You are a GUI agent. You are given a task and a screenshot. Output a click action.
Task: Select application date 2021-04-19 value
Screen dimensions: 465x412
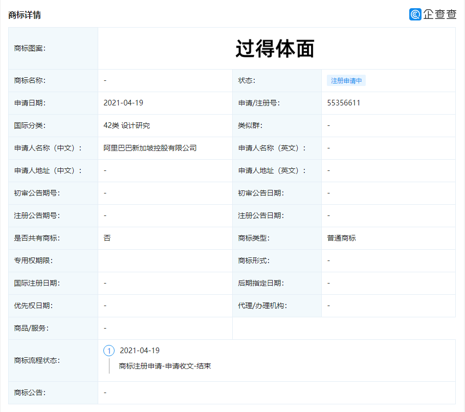123,103
